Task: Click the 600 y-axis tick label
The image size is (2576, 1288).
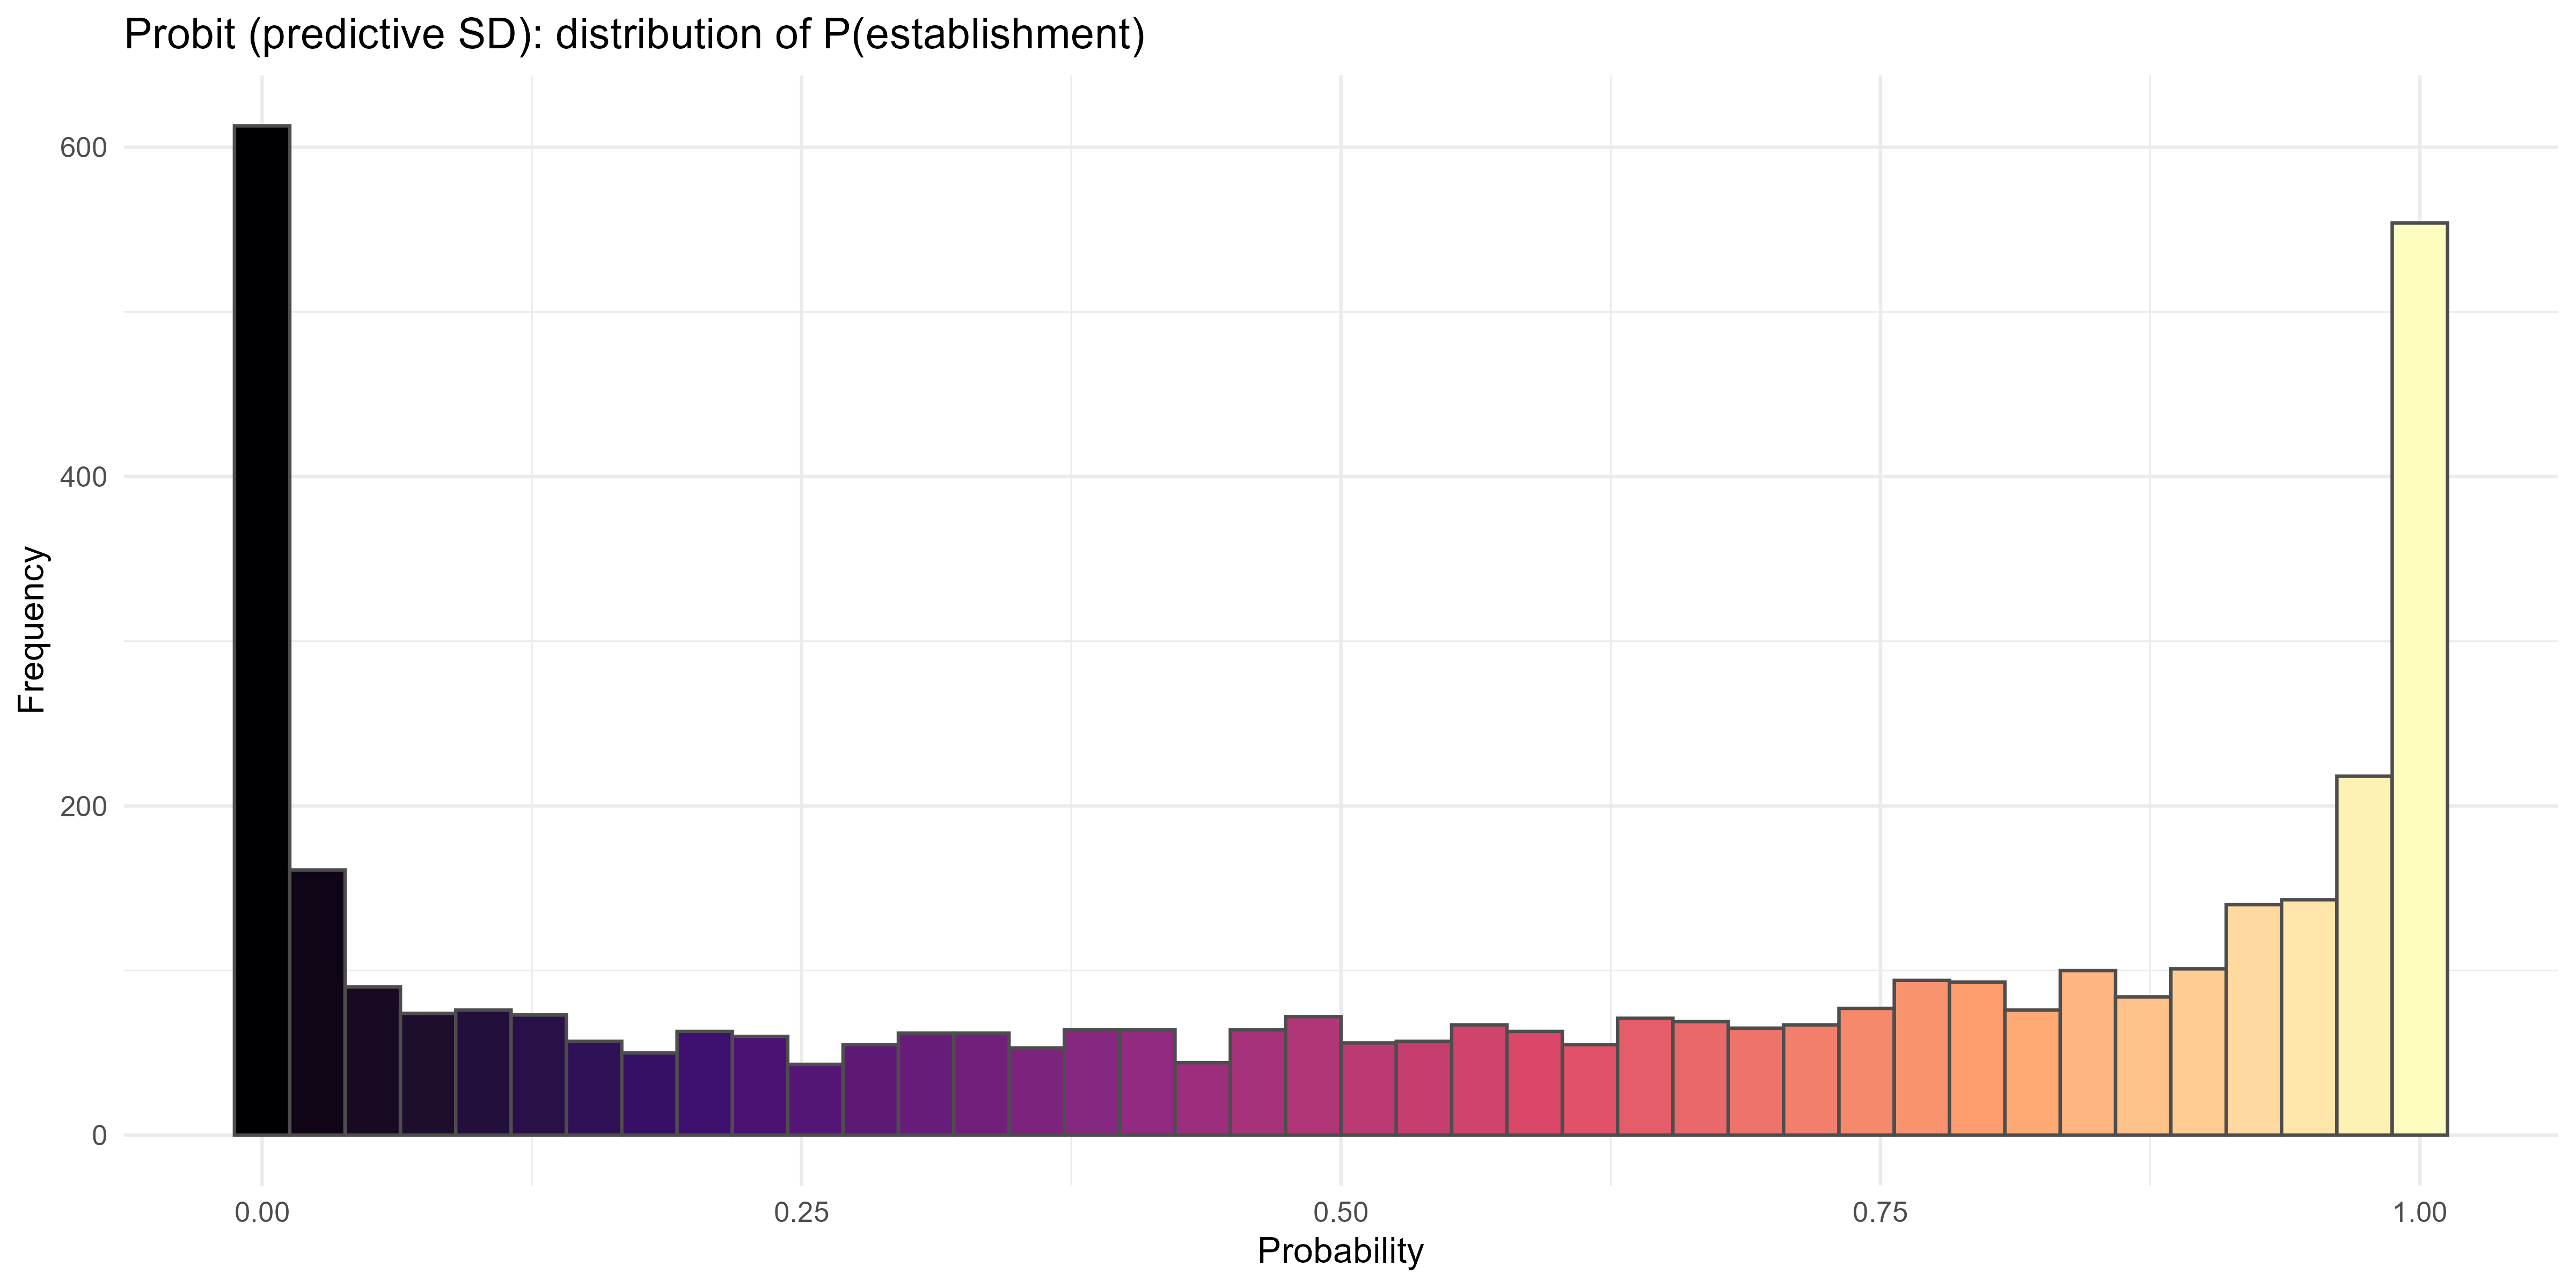Action: (x=83, y=148)
